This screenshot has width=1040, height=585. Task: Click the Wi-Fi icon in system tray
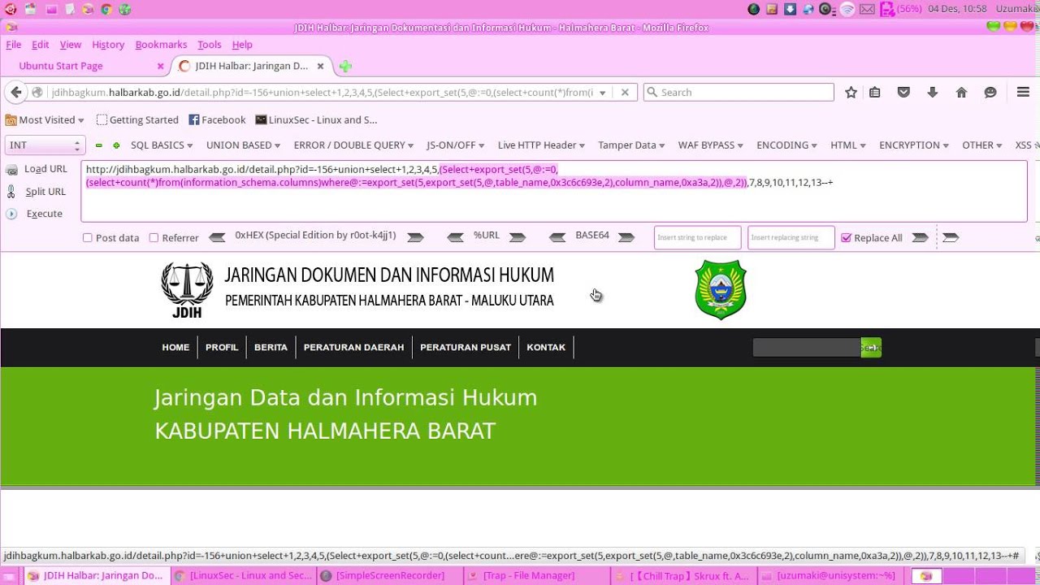[847, 9]
